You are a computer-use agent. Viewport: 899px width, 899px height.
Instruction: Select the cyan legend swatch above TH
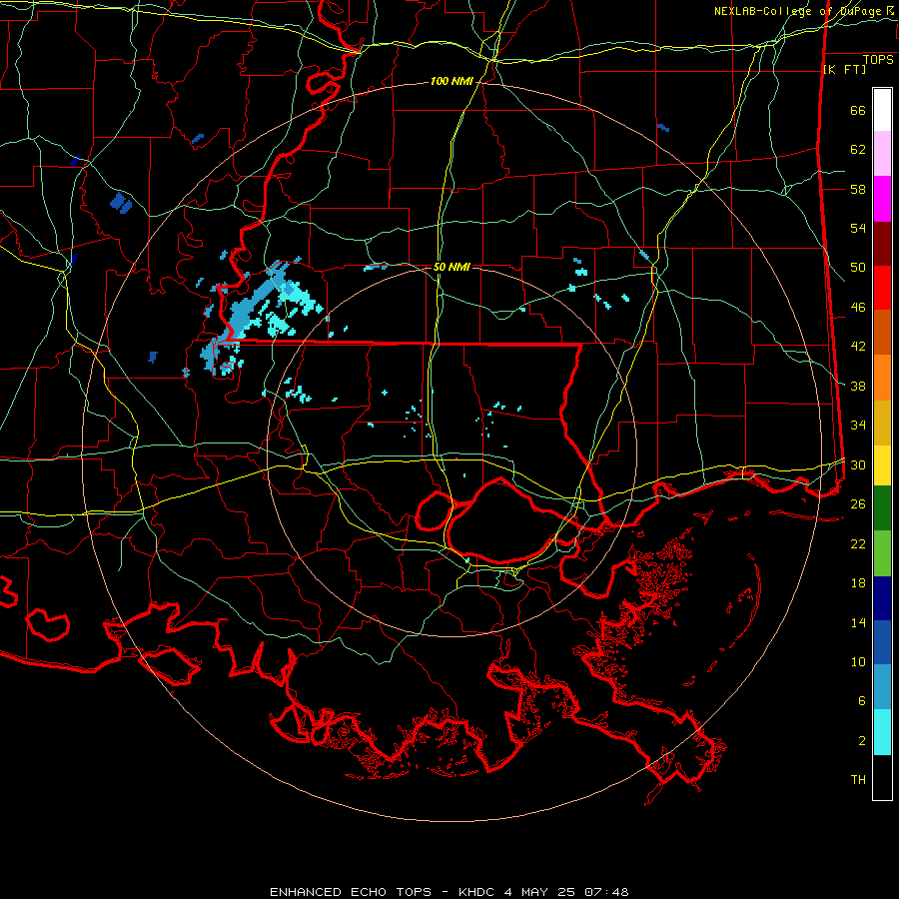tap(882, 732)
